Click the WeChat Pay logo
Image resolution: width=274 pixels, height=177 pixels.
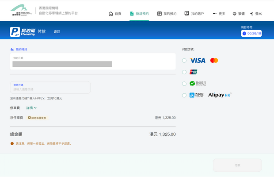(198, 84)
